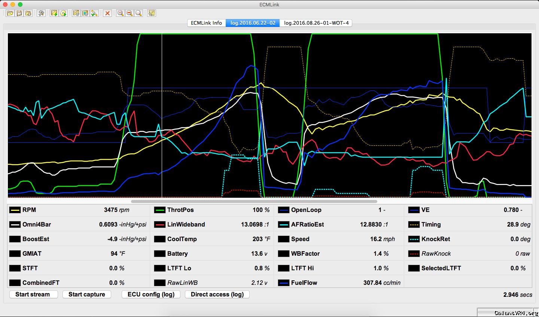
Task: Click the RawKnock dashed red swatch
Action: (x=414, y=254)
